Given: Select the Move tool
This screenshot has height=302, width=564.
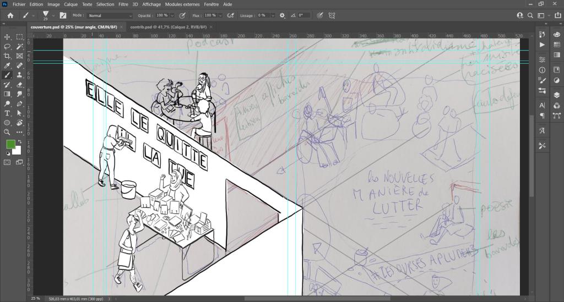Looking at the screenshot, I should [x=8, y=37].
